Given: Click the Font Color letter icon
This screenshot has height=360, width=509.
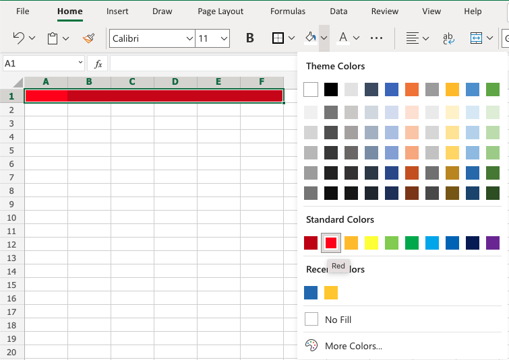Looking at the screenshot, I should tap(342, 38).
